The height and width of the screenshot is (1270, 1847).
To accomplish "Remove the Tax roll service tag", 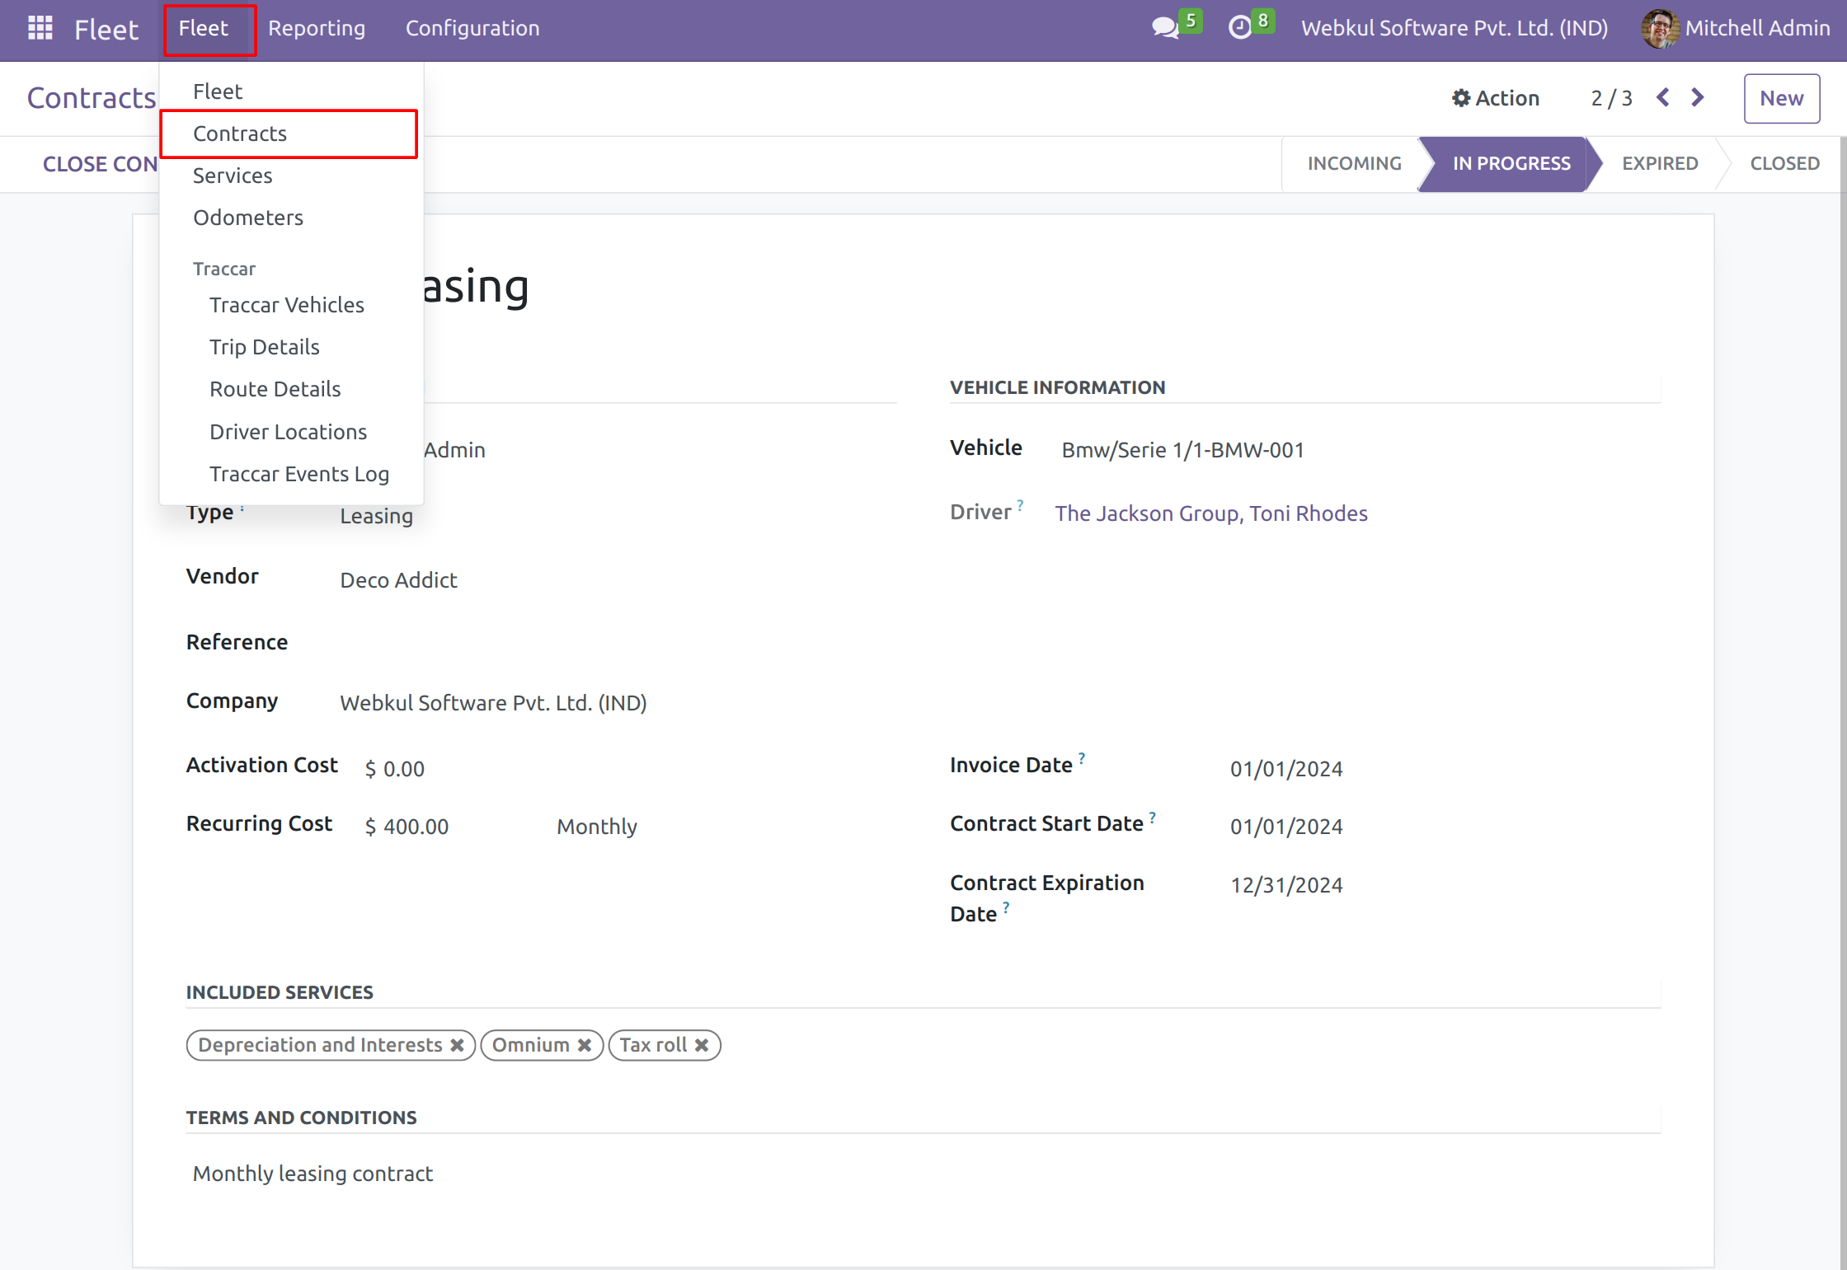I will [x=702, y=1045].
